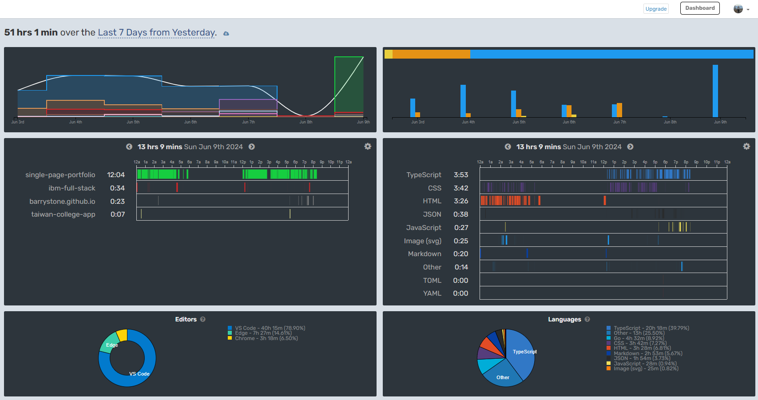Open languages timeline settings gear

(x=746, y=147)
